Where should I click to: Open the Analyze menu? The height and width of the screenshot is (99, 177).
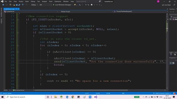coord(44,1)
